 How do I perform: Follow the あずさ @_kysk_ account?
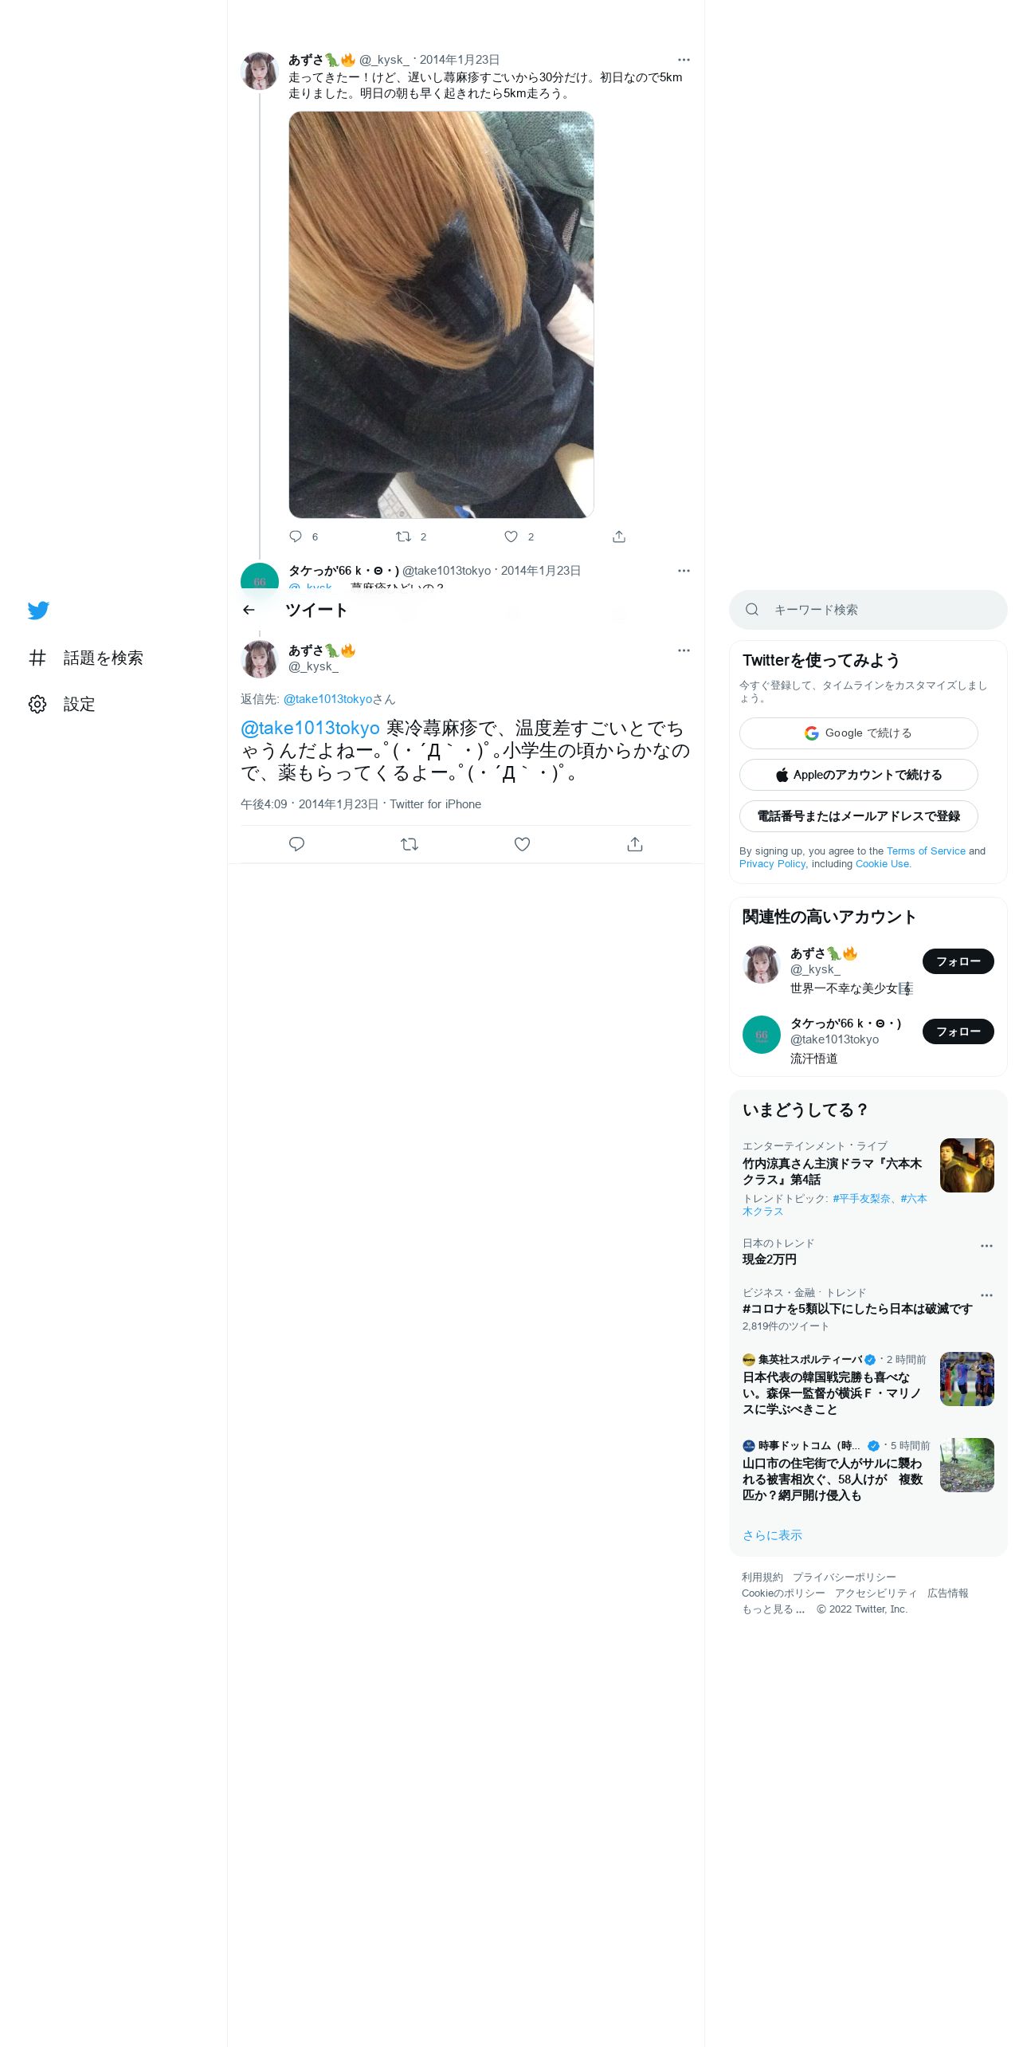pos(958,961)
